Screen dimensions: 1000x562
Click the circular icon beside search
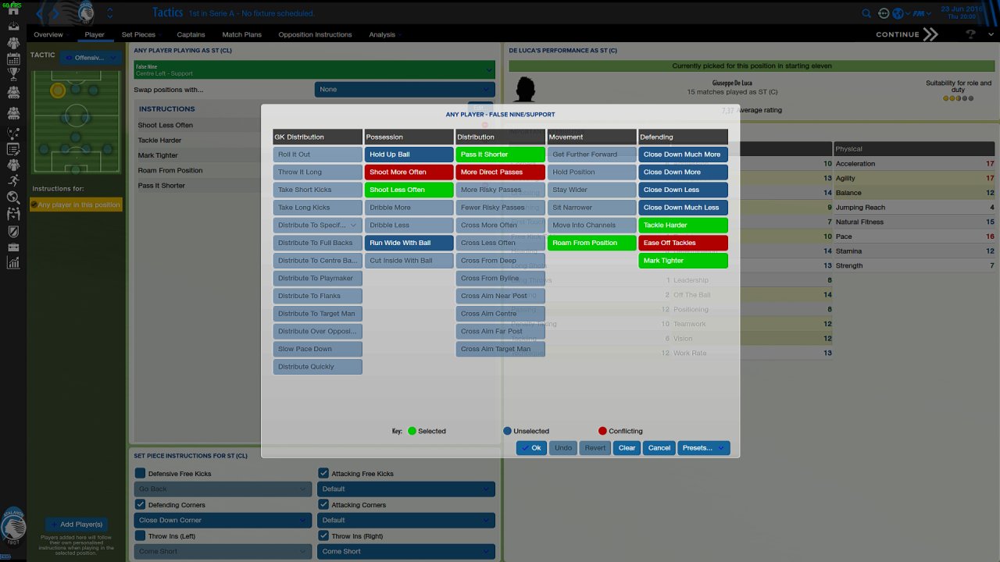point(884,13)
